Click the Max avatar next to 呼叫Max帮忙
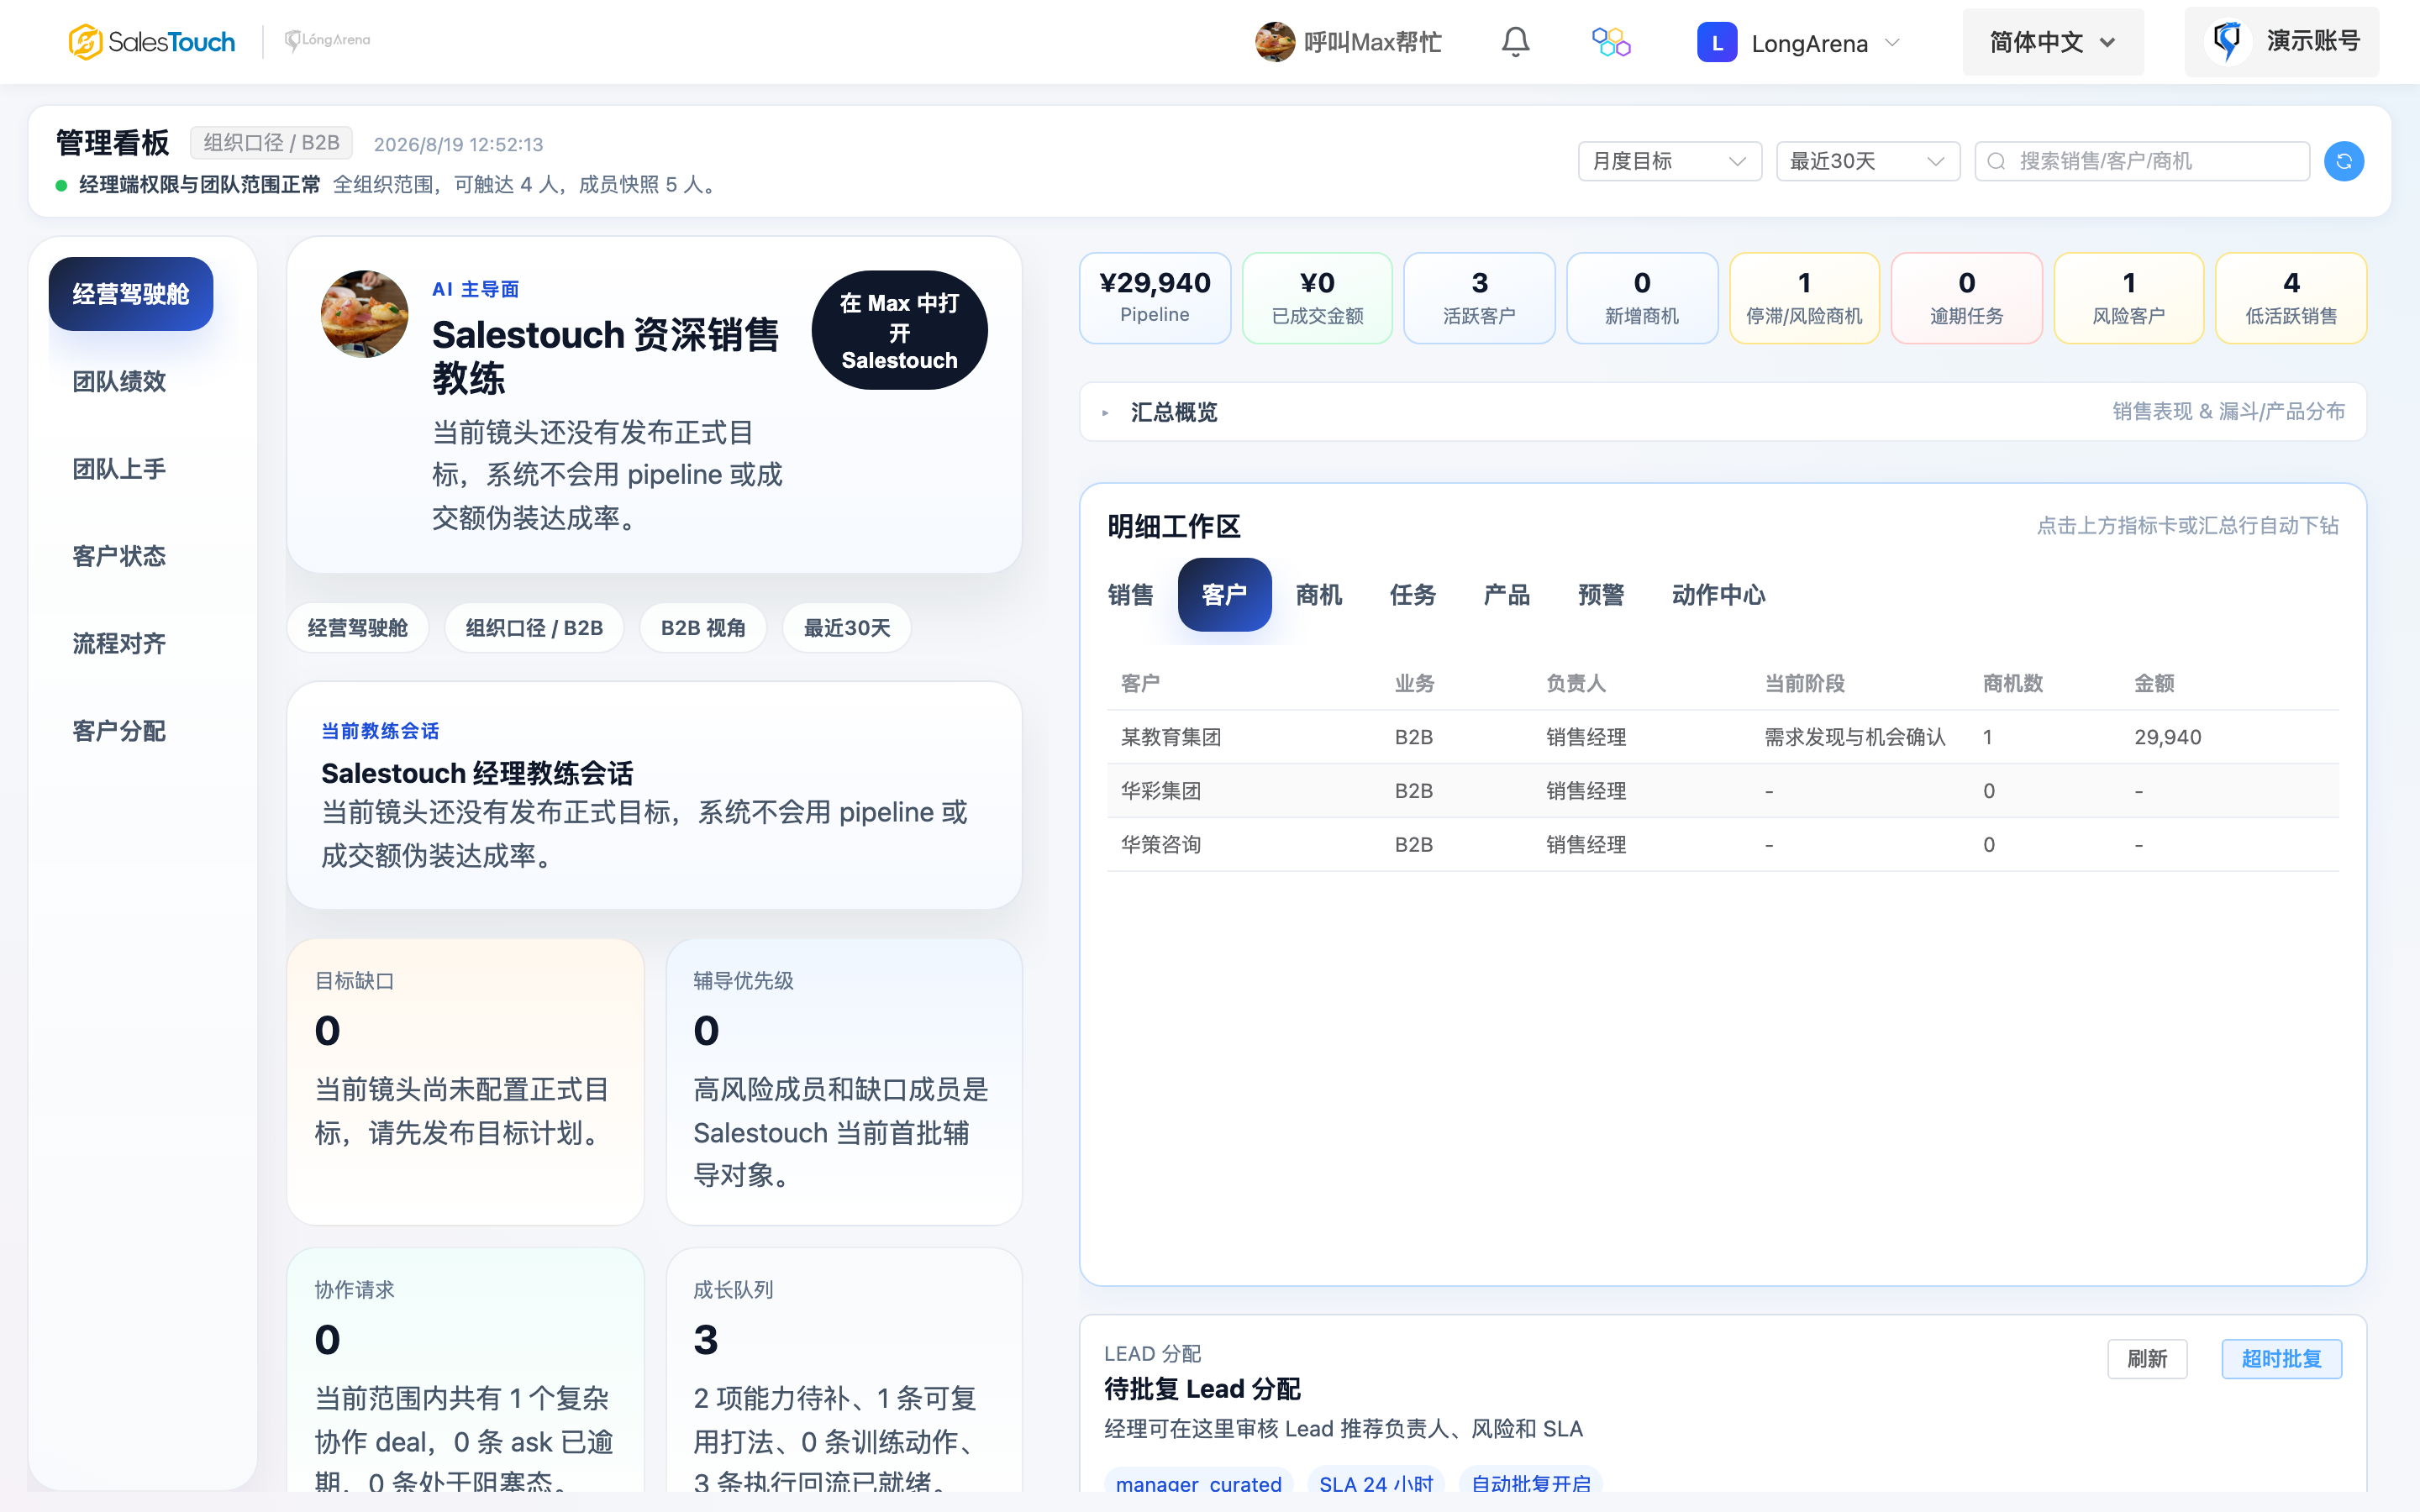 point(1275,42)
